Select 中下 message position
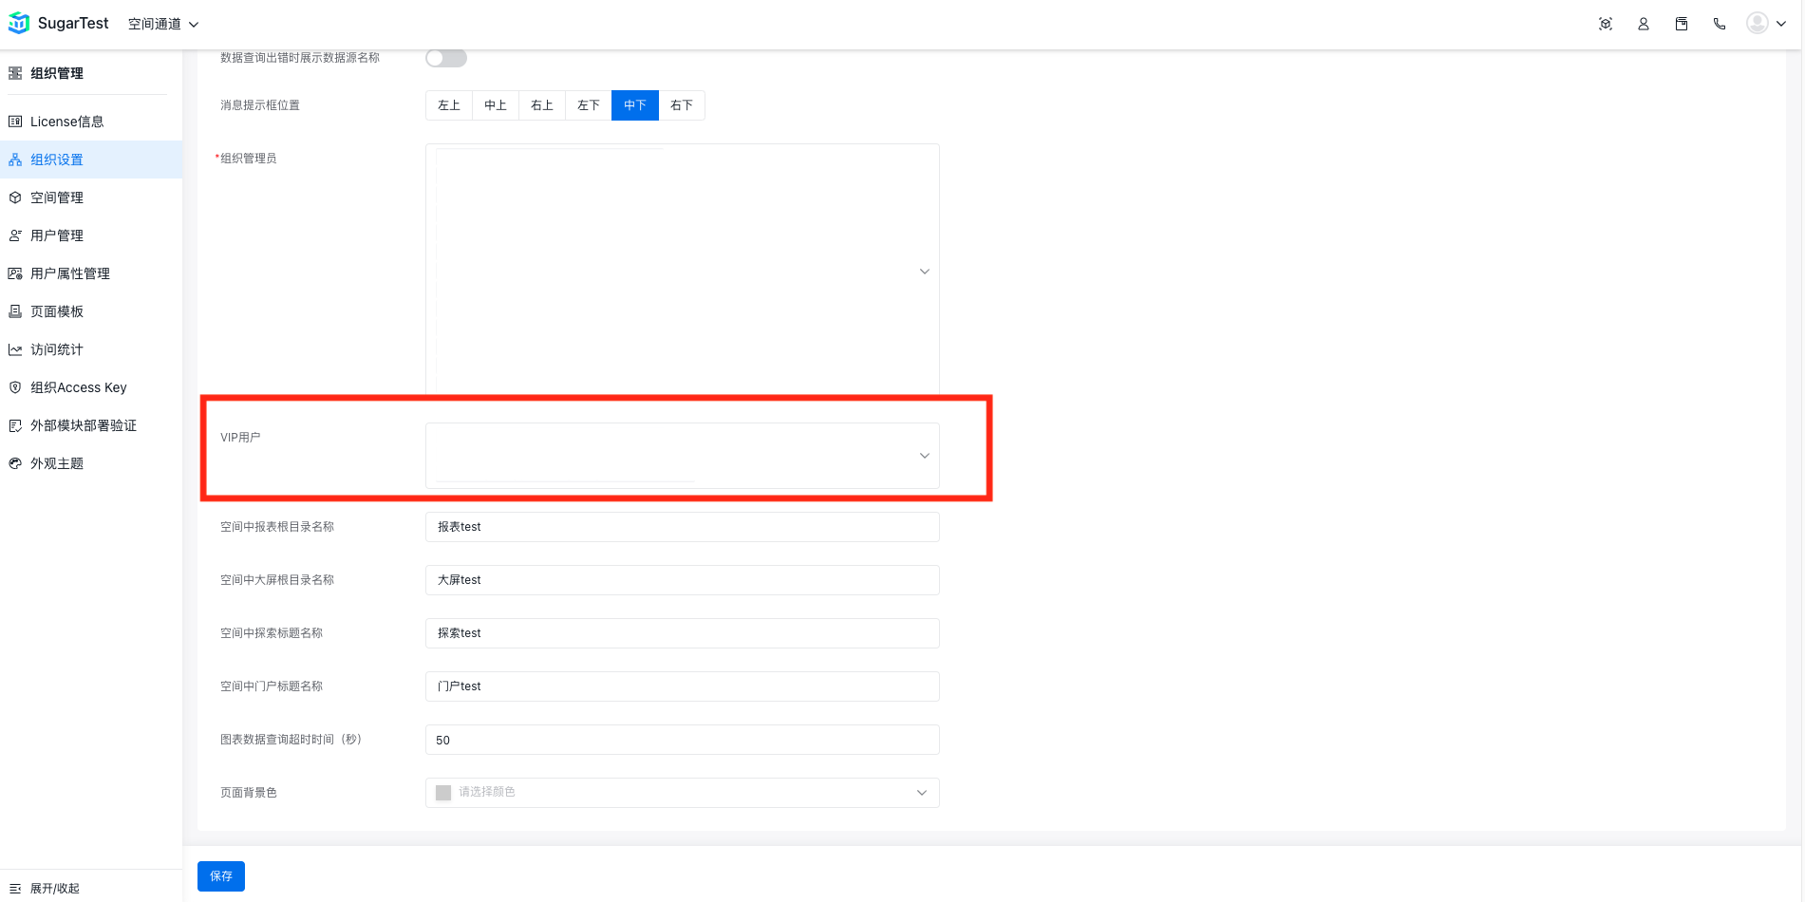This screenshot has width=1805, height=902. click(x=635, y=105)
